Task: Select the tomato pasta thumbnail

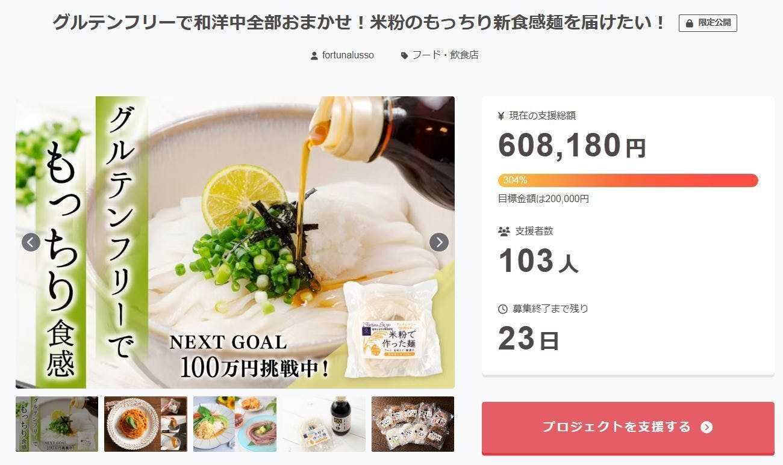Action: tap(146, 424)
